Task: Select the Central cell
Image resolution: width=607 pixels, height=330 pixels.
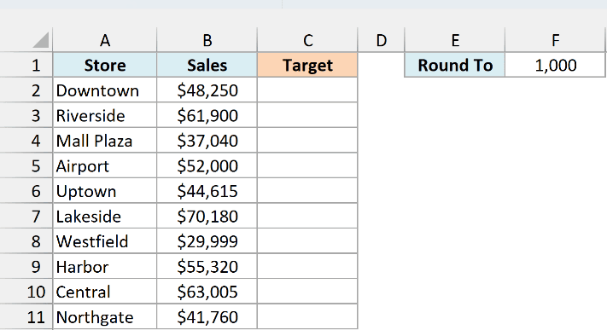Action: click(x=104, y=292)
